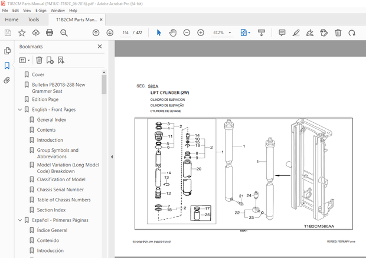Go to previous page arrow
366x258 pixels.
click(96, 32)
